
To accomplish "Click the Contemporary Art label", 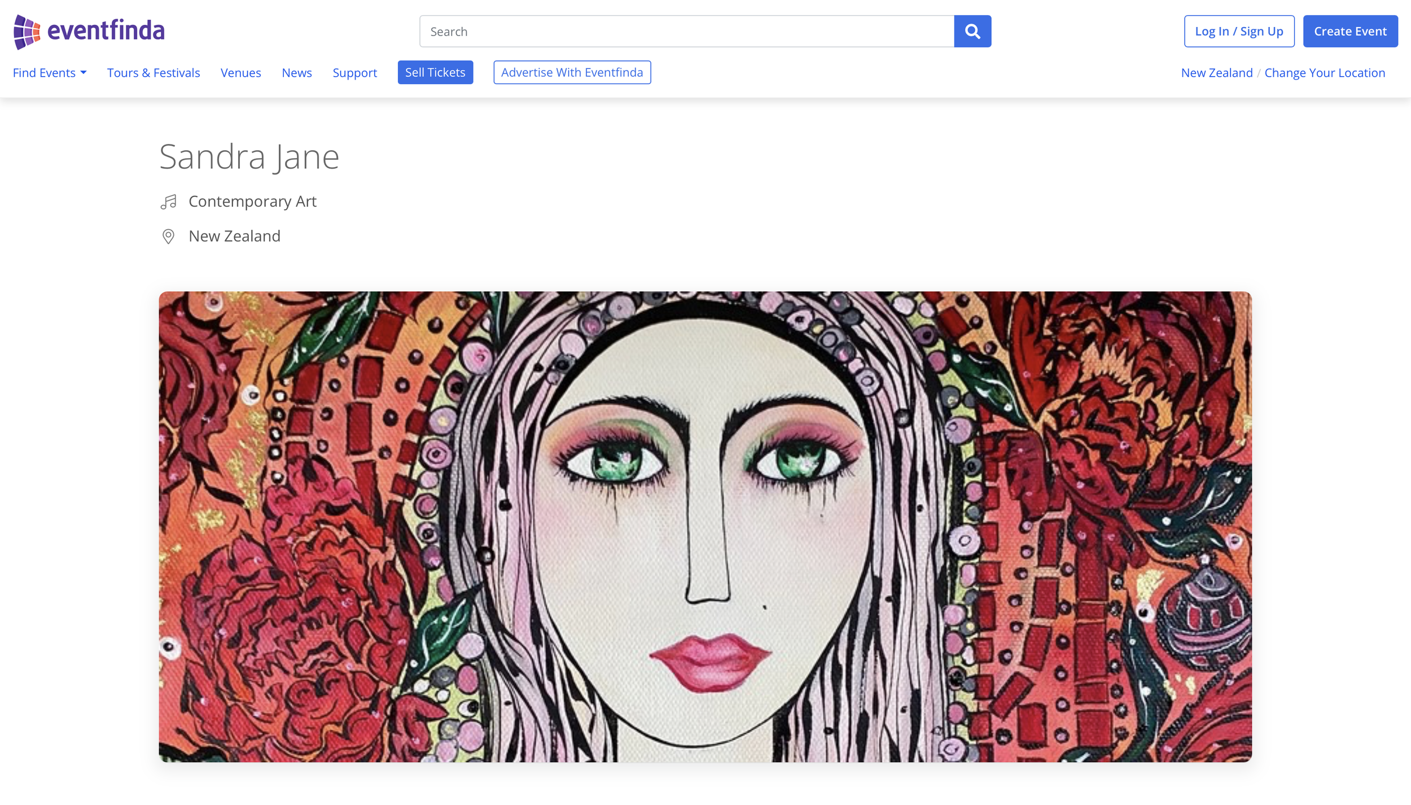I will click(x=253, y=202).
